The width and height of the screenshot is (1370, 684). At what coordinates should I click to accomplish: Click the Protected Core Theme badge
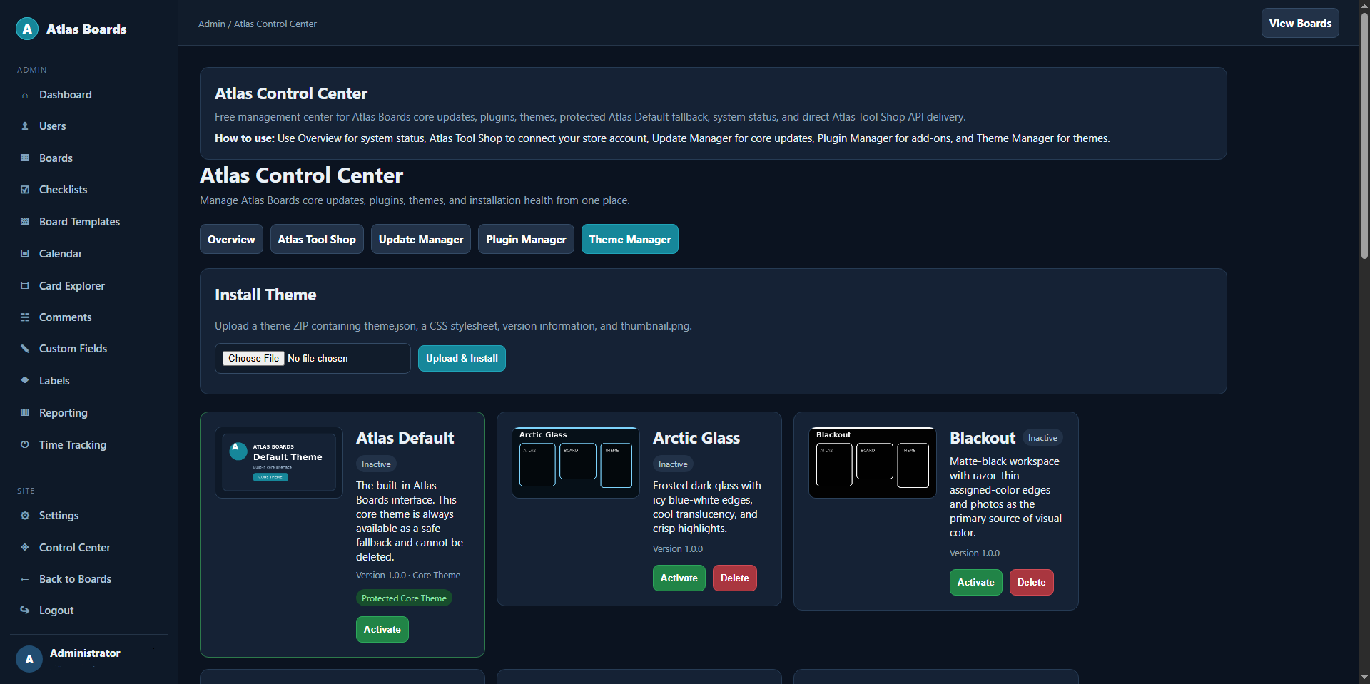click(404, 598)
